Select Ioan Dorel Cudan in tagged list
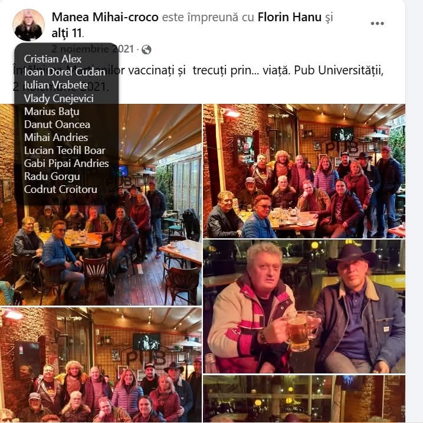423x423 pixels. click(x=64, y=72)
